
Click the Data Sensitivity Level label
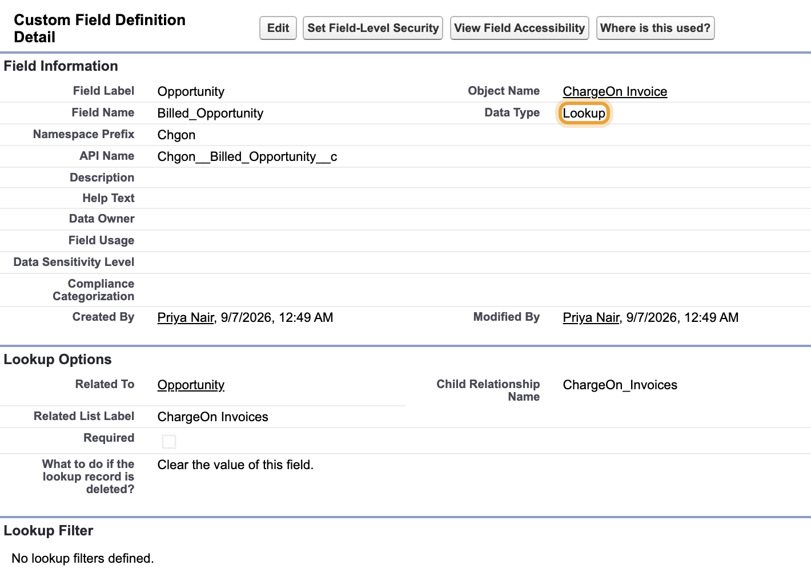click(x=74, y=262)
